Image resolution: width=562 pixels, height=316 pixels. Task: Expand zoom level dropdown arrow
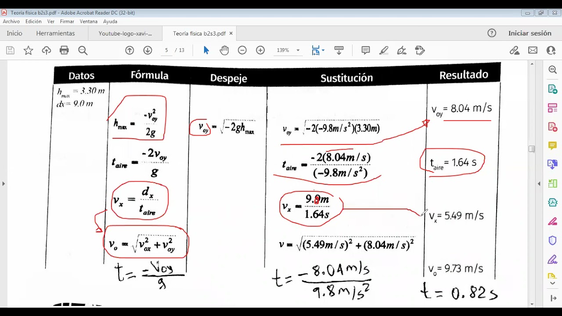point(298,50)
